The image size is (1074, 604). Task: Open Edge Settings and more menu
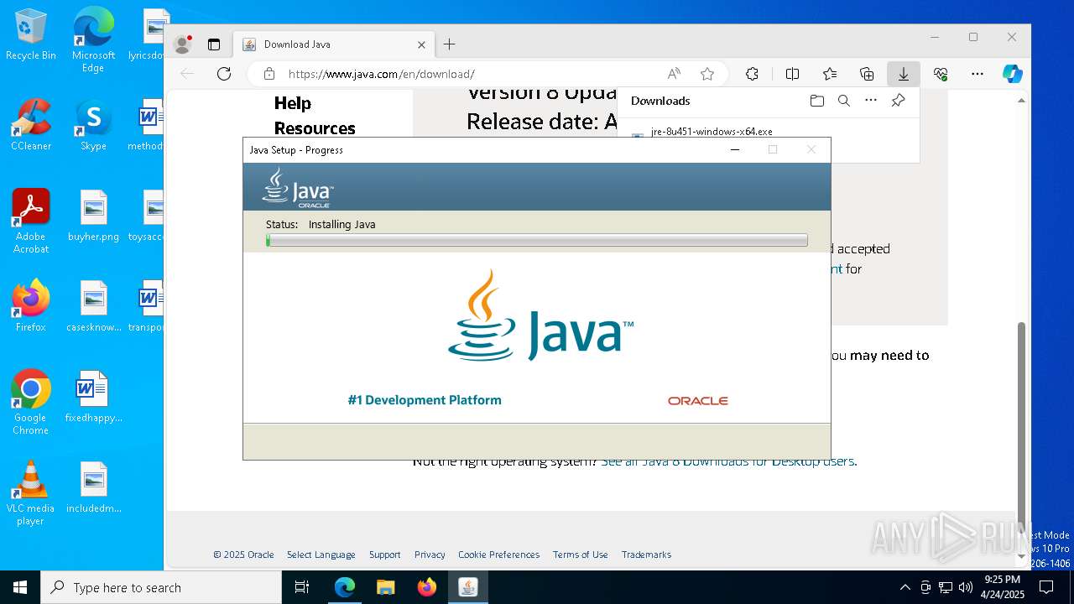(x=978, y=74)
